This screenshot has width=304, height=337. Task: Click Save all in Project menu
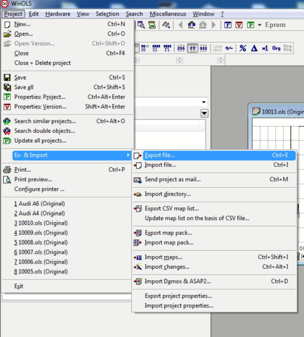point(24,87)
